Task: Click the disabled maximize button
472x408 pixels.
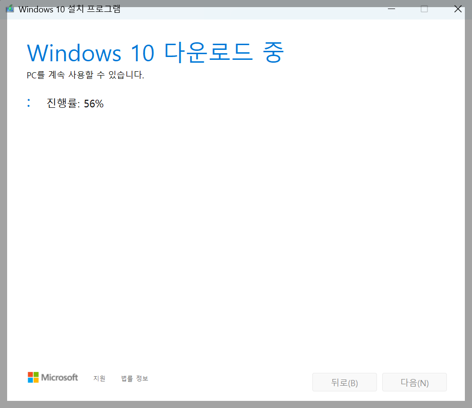Action: pos(424,9)
